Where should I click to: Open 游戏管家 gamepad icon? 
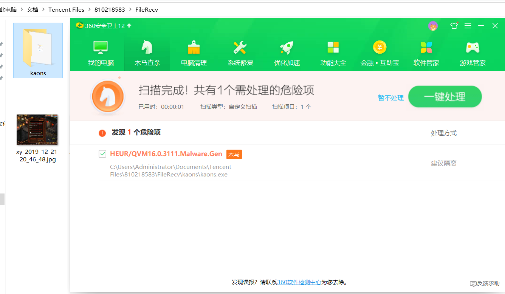(x=472, y=48)
